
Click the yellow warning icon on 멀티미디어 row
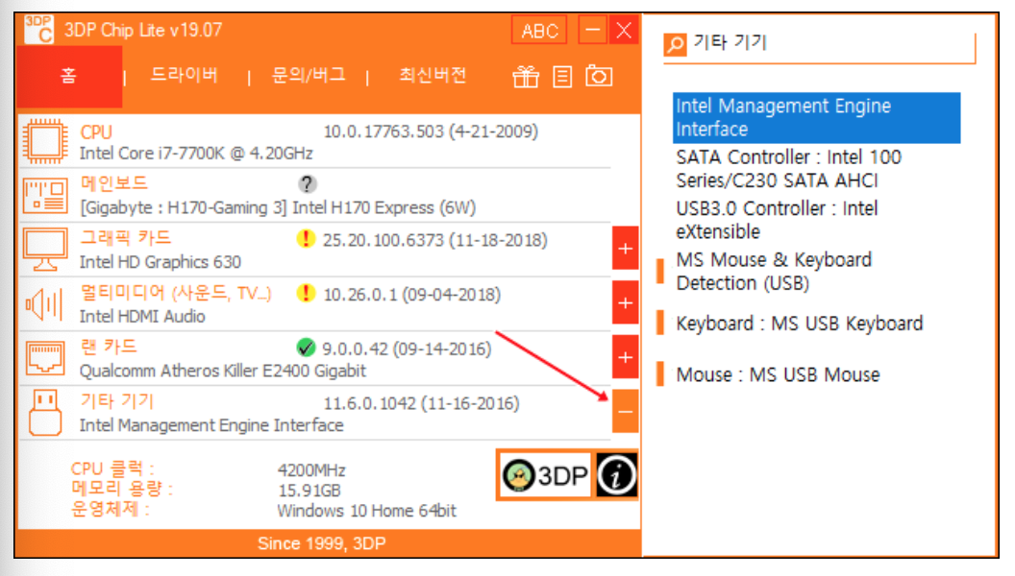click(306, 293)
